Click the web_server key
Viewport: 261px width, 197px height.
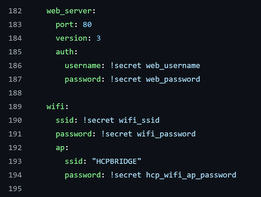69,11
